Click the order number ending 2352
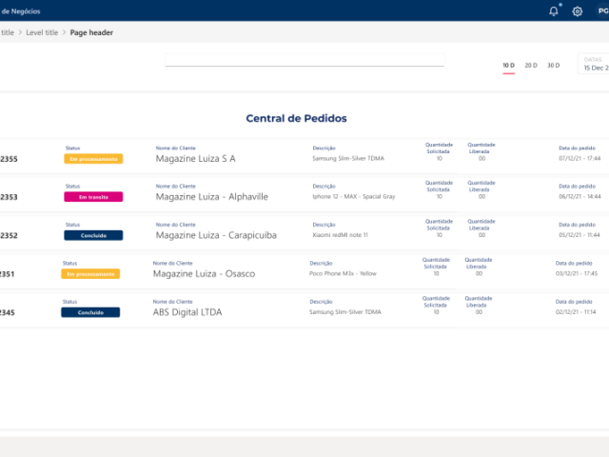Viewport: 609px width, 457px height. (x=9, y=235)
